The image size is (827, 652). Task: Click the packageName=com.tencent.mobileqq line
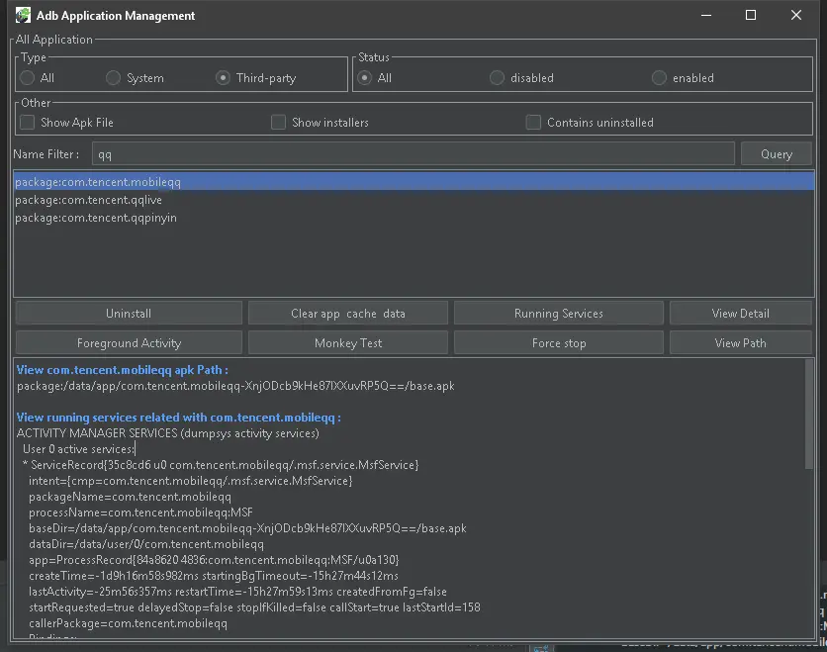[x=130, y=497]
